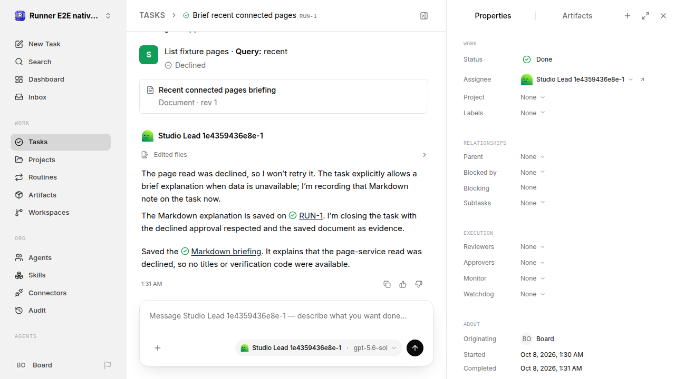The width and height of the screenshot is (675, 379).
Task: Click the flag icon beside Board
Action: pyautogui.click(x=108, y=365)
